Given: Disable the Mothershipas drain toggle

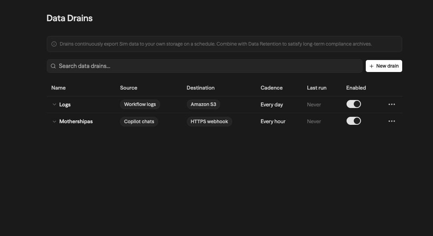Looking at the screenshot, I should tap(354, 121).
